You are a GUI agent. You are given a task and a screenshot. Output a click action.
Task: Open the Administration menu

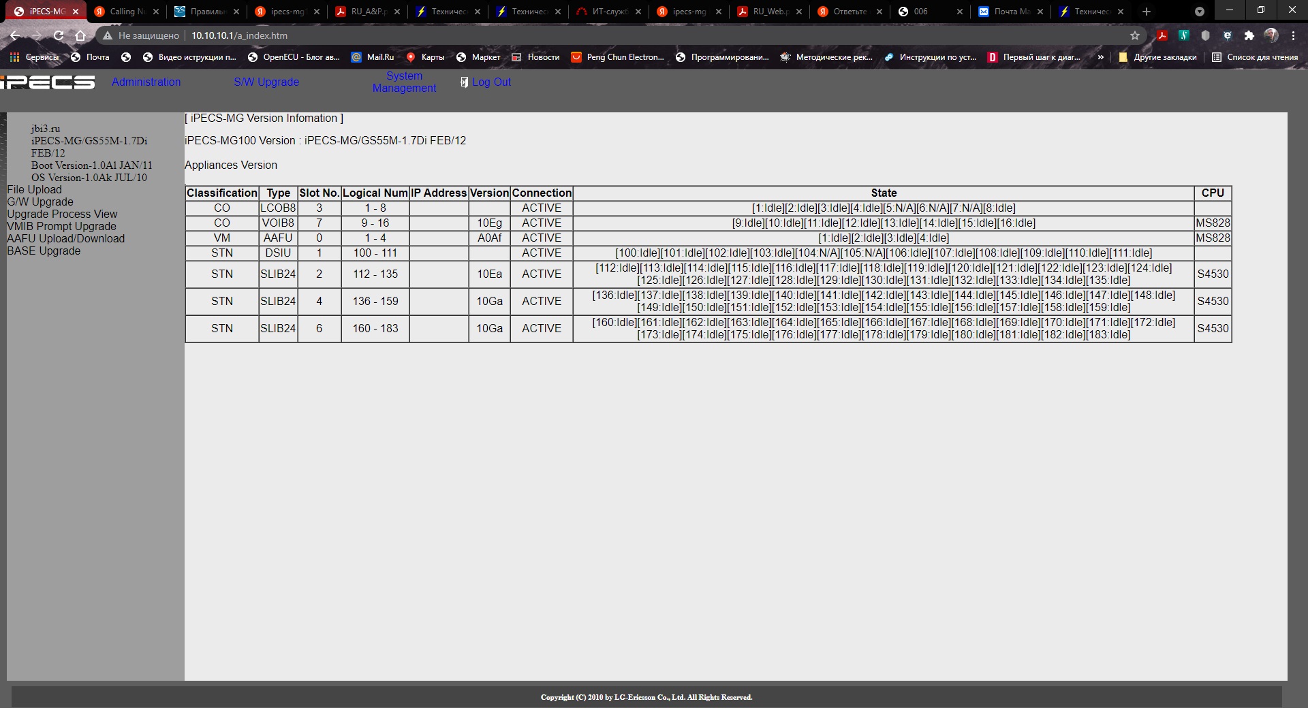[x=146, y=82]
